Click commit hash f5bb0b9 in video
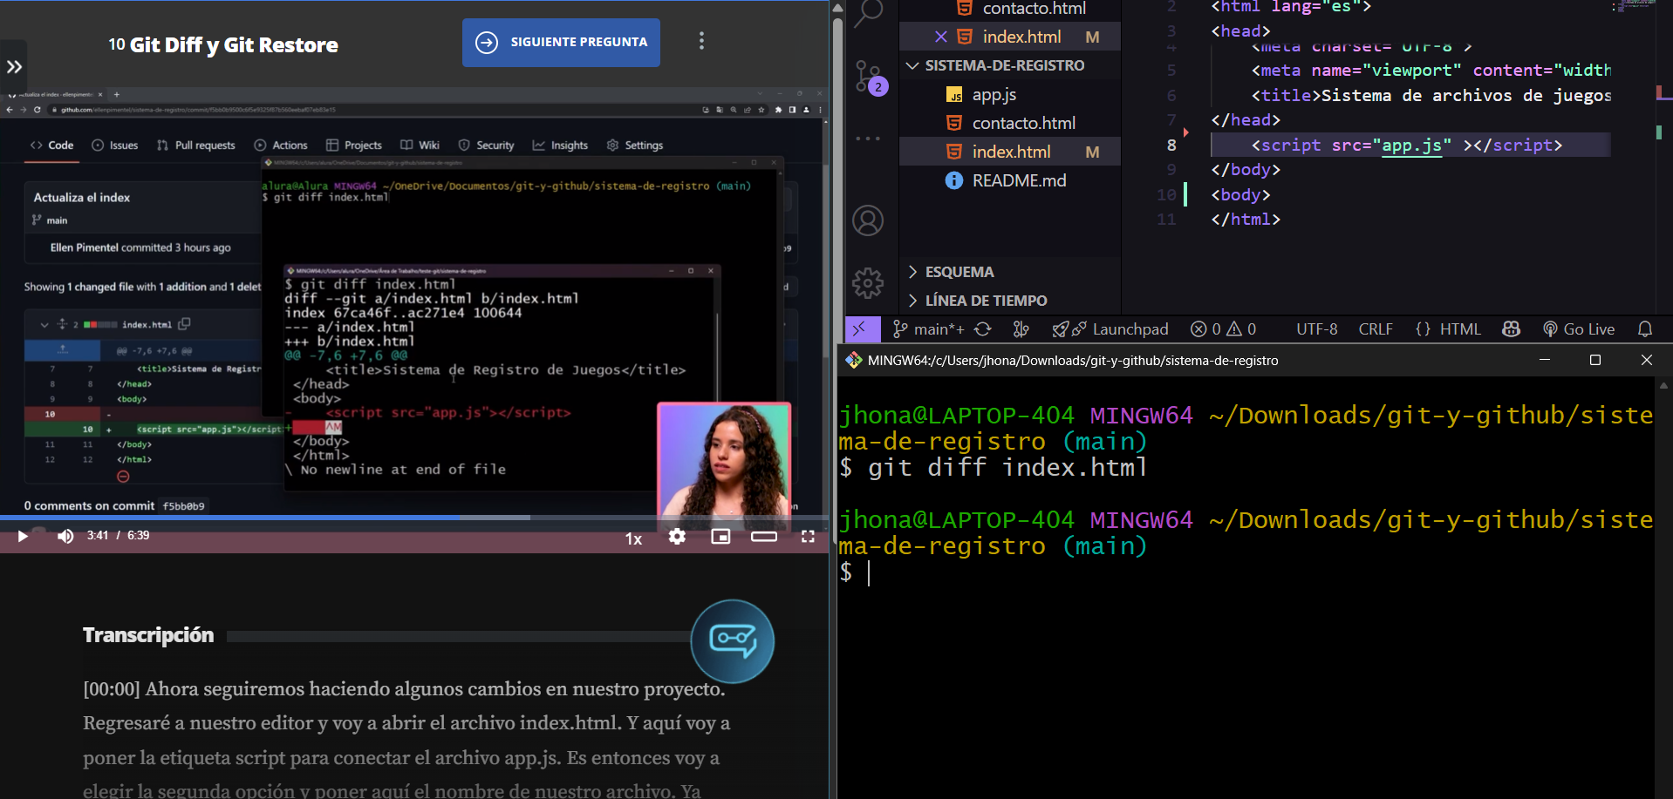This screenshot has width=1673, height=799. point(183,506)
